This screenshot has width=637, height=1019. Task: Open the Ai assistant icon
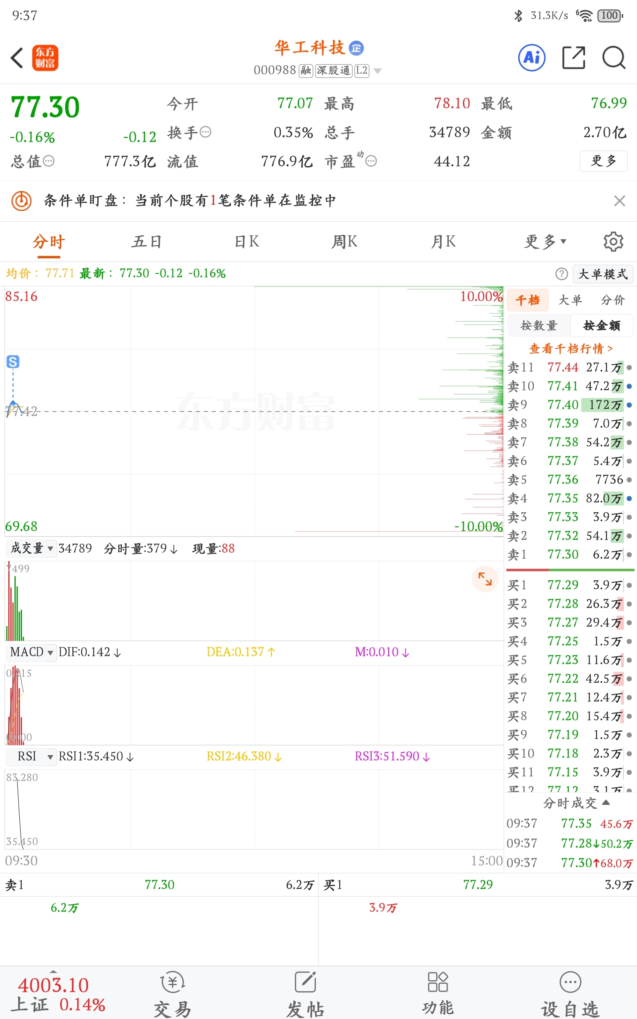531,57
